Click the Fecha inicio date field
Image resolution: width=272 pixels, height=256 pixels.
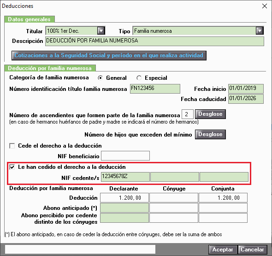click(x=246, y=89)
